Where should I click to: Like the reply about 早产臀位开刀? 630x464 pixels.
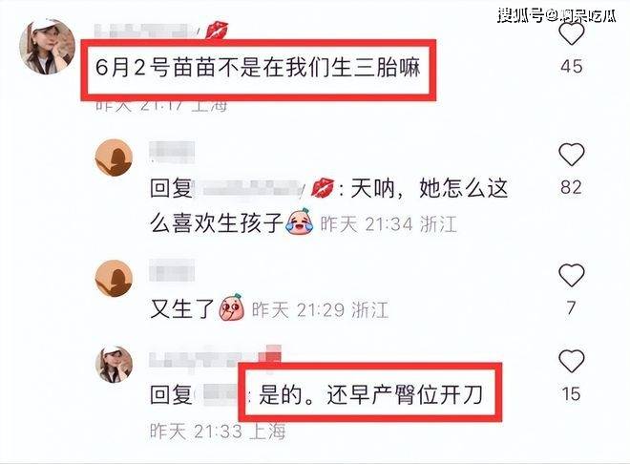click(x=572, y=361)
